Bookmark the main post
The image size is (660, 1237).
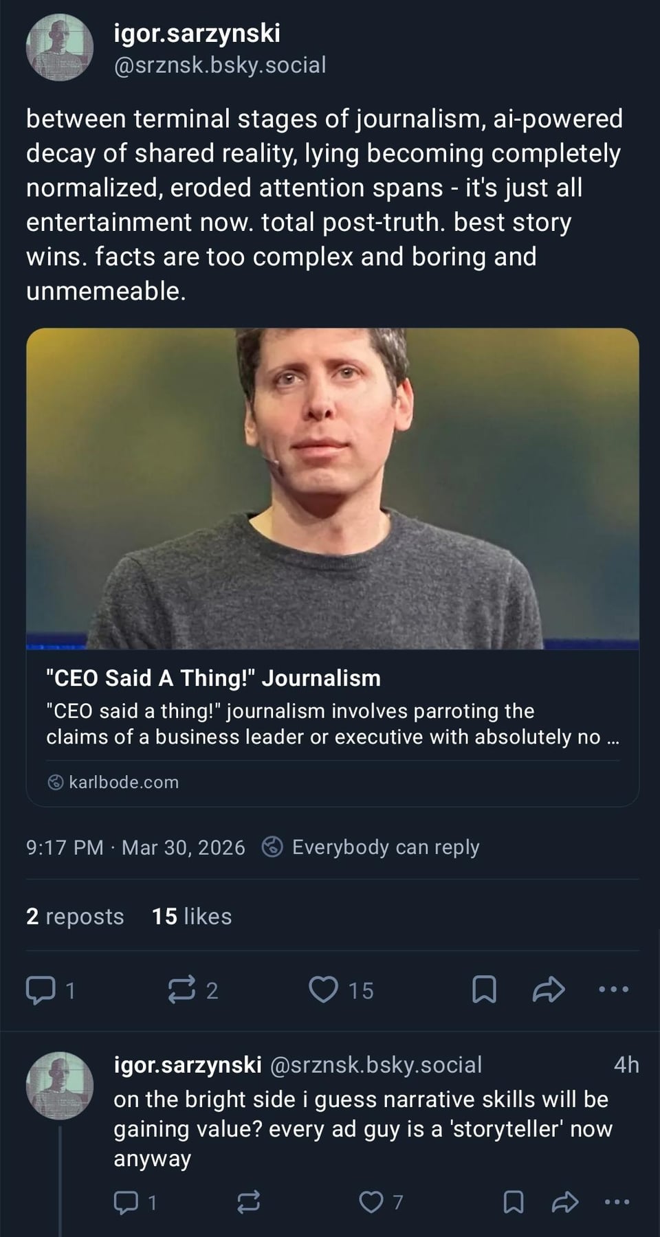tap(484, 990)
